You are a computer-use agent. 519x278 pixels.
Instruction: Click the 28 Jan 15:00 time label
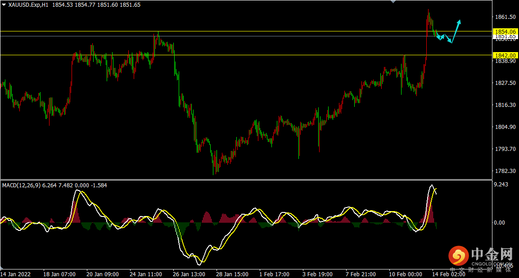pos(232,274)
